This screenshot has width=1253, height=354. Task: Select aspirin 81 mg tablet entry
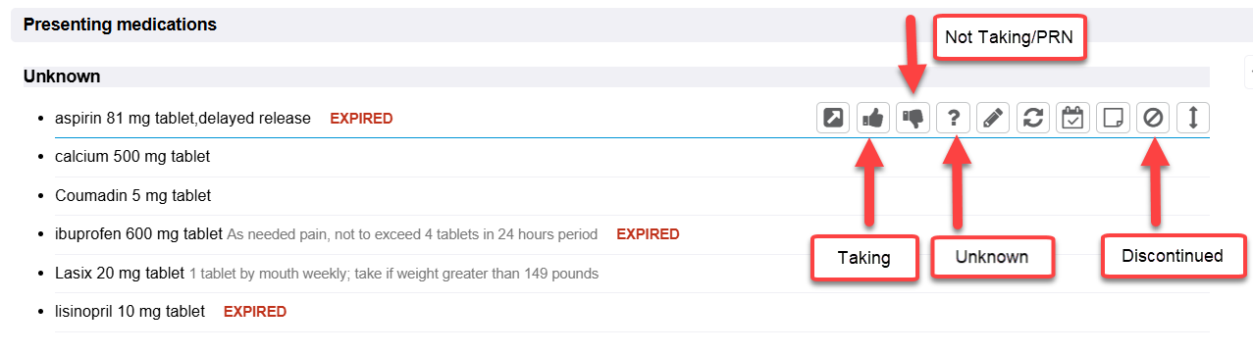click(183, 119)
